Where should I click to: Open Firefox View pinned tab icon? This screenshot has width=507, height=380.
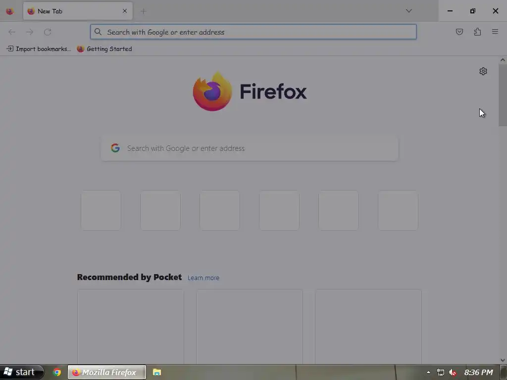10,11
